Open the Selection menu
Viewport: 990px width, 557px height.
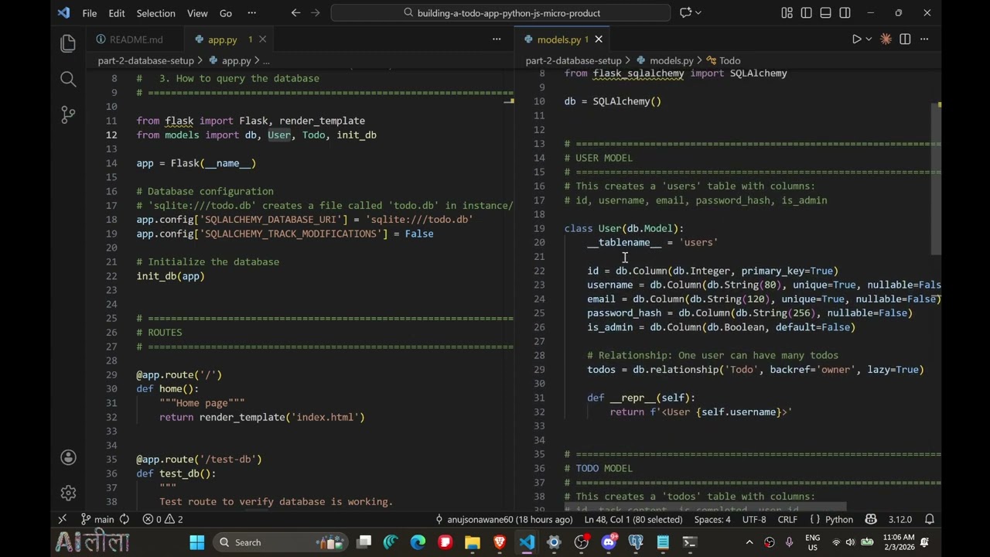[155, 13]
